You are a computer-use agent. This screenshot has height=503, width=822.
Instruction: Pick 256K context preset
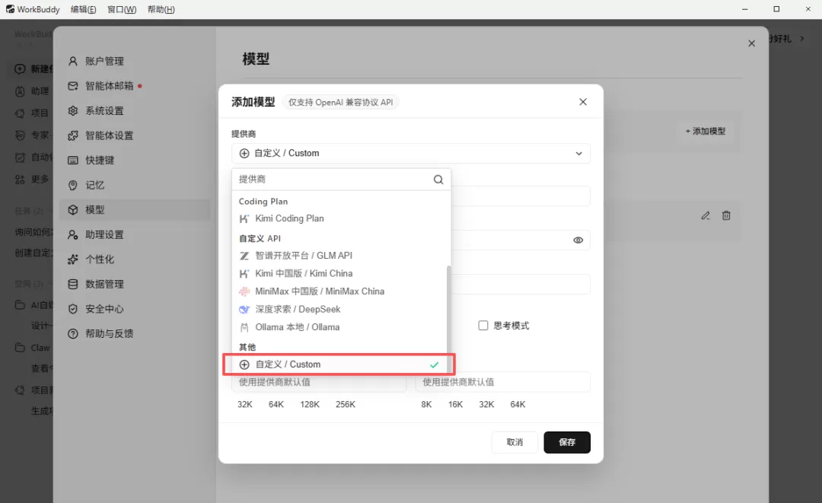pyautogui.click(x=346, y=405)
